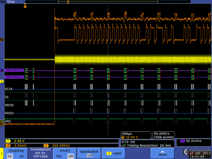This screenshot has width=212, height=159.
Task: Expand the More menu
Action: coord(162,153)
